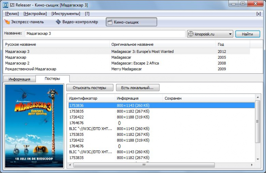The image size is (266, 173).
Task: Select the Мадагаскар 2 result row
Action: pyautogui.click(x=127, y=63)
